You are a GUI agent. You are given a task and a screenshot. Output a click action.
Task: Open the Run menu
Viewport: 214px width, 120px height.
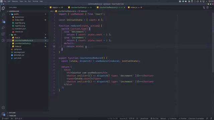point(29,1)
